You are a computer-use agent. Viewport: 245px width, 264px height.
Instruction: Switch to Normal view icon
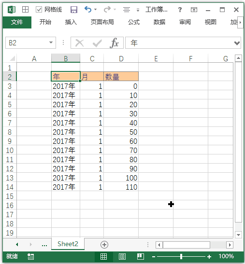point(103,256)
